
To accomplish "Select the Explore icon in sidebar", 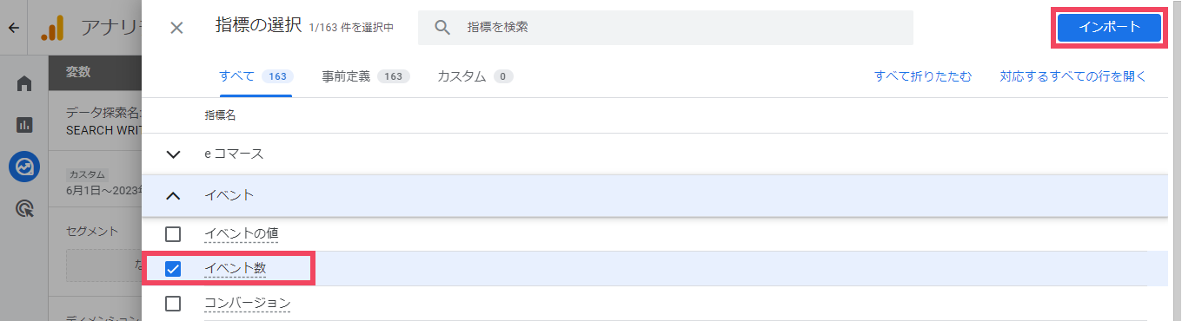I will coord(24,167).
